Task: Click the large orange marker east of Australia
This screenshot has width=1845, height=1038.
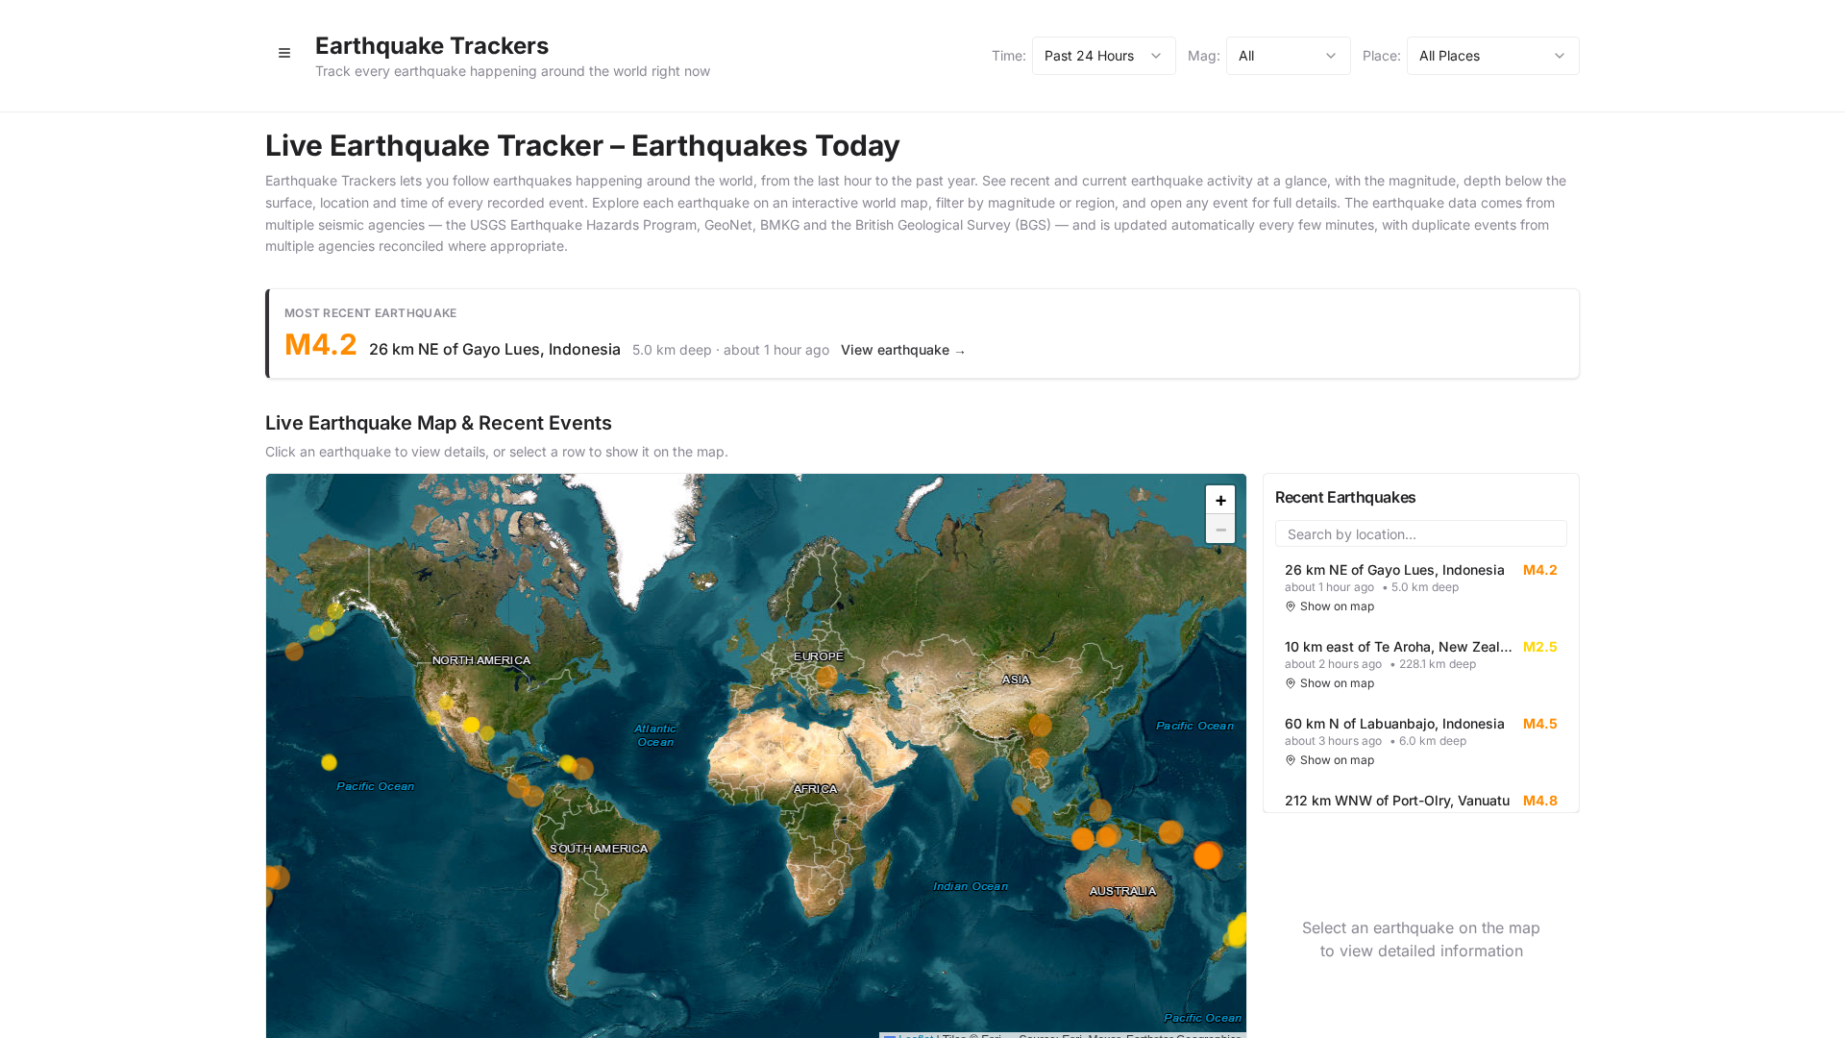Action: [1207, 854]
